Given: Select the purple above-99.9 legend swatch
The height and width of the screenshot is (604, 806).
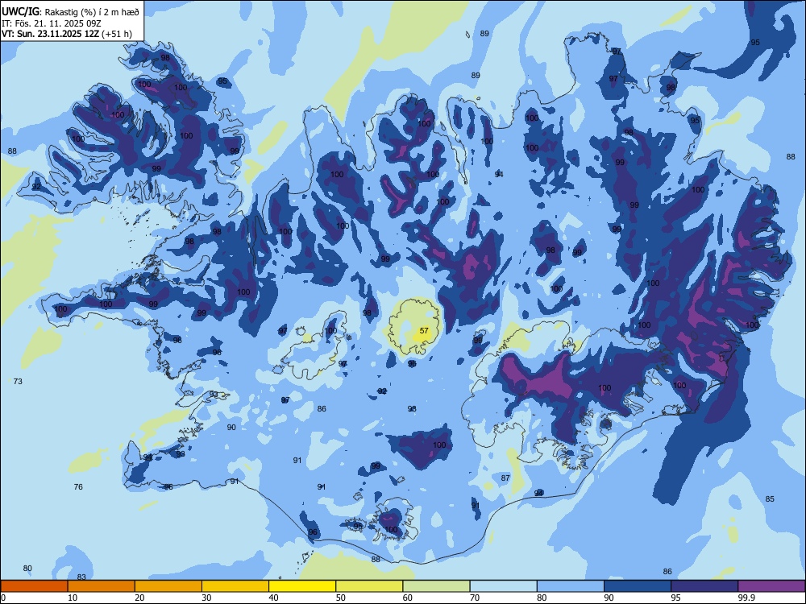Looking at the screenshot, I should pyautogui.click(x=771, y=586).
